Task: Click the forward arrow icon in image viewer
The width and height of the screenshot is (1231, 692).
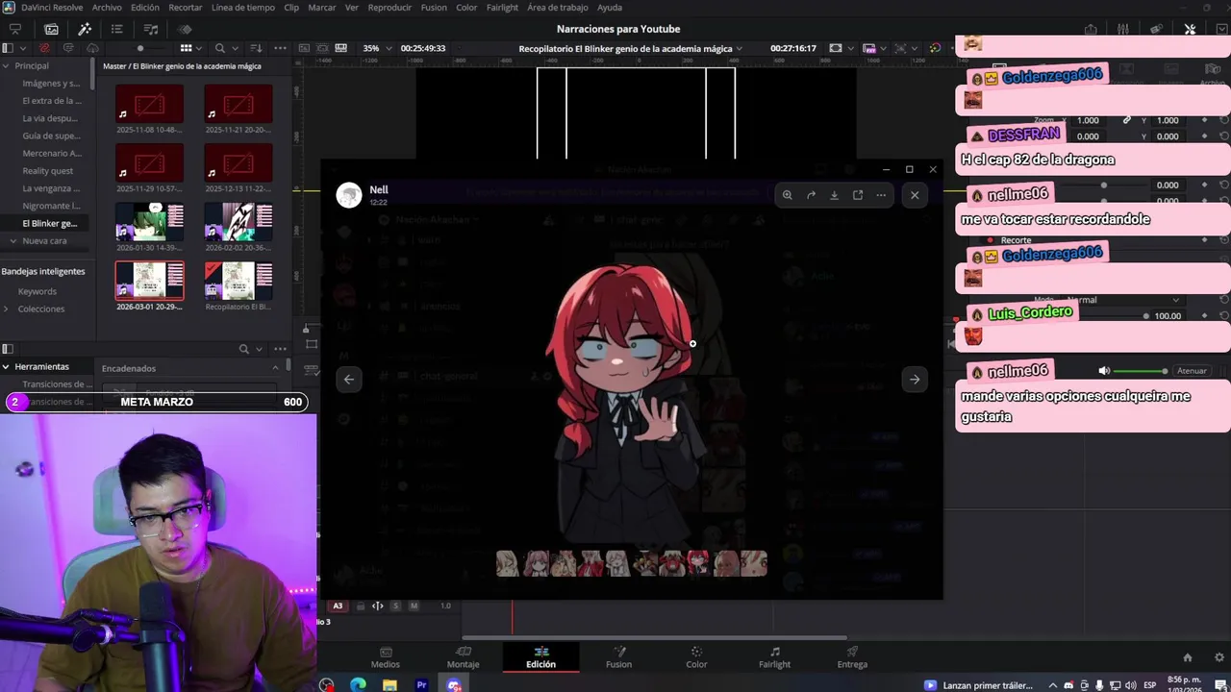Action: tap(811, 195)
